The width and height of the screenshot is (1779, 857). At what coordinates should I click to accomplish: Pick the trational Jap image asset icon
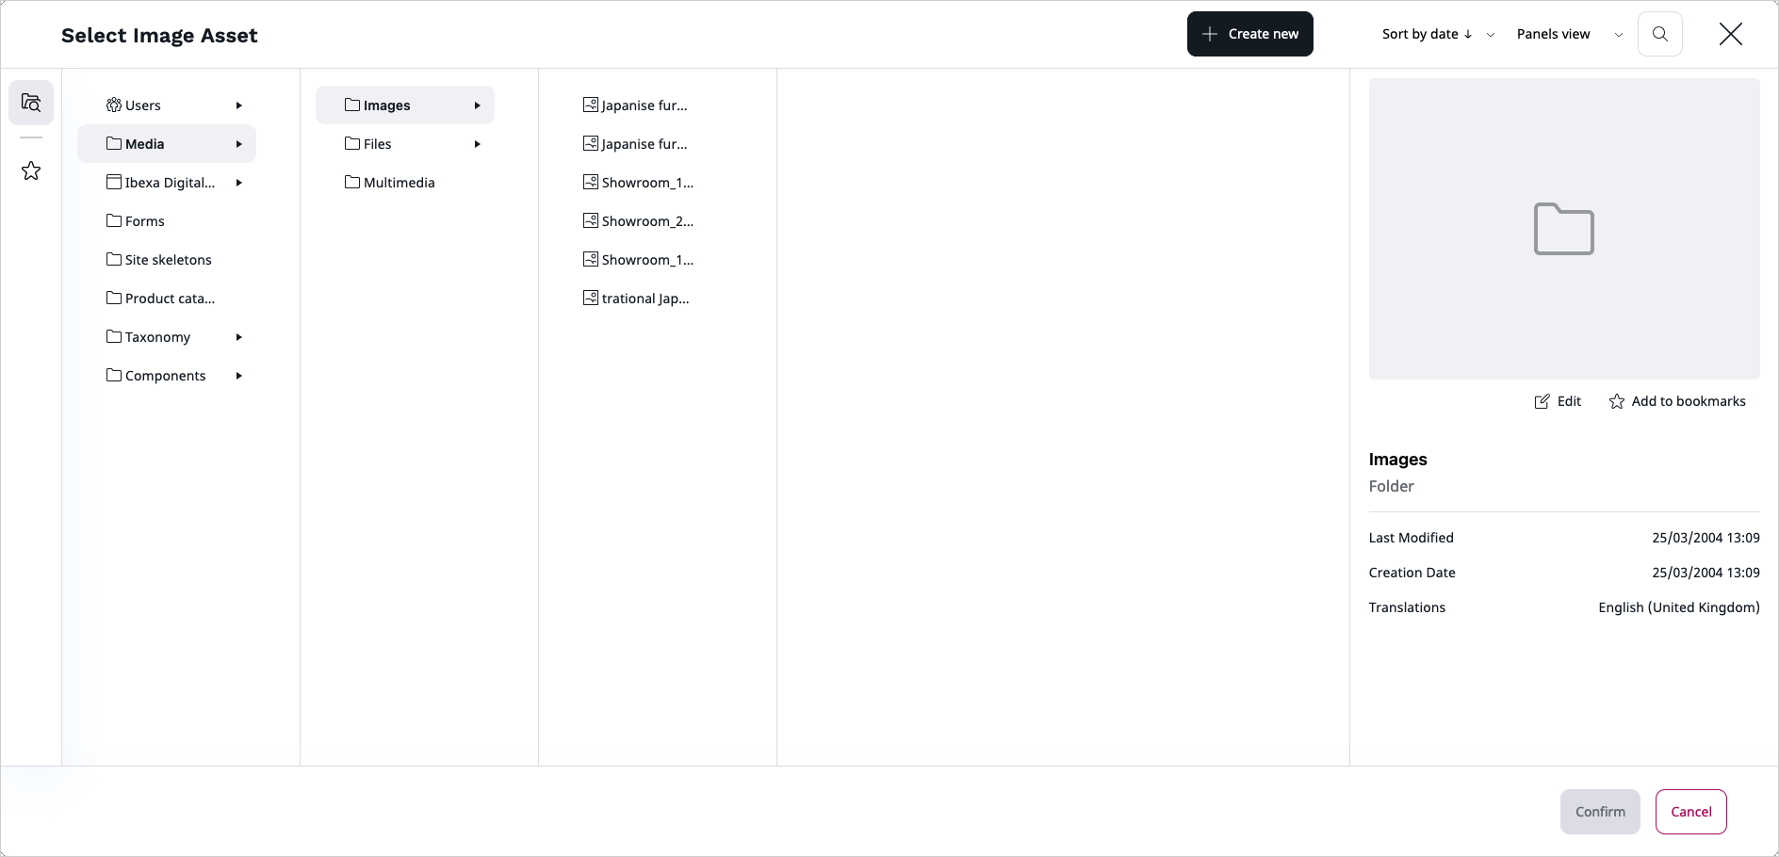tap(591, 298)
